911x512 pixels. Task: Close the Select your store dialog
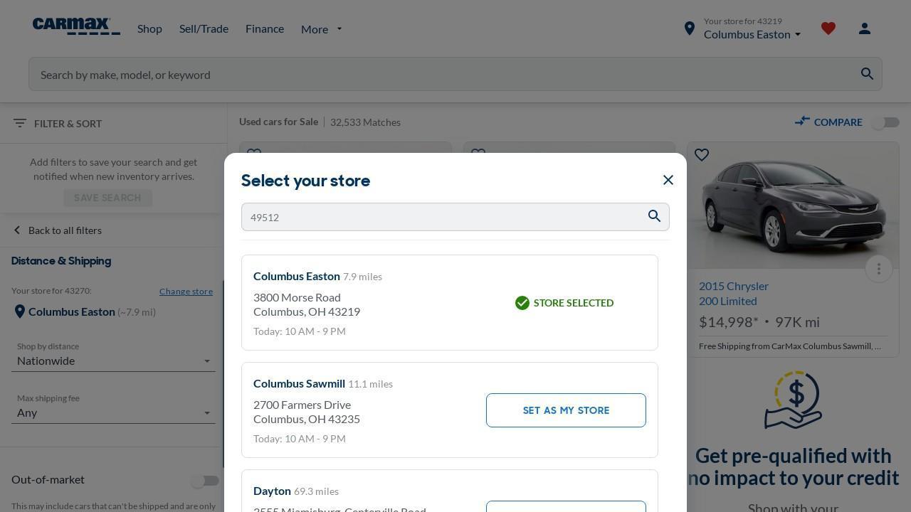pyautogui.click(x=668, y=180)
